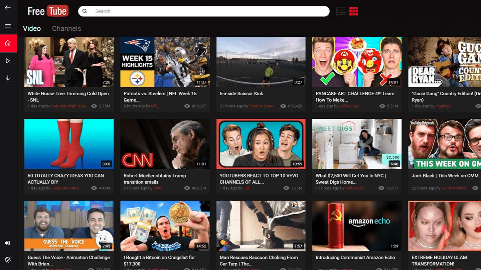Open title 'I Bought a Bitcoin on Craigslist'
Viewport: 481px width, 270px height.
click(159, 261)
